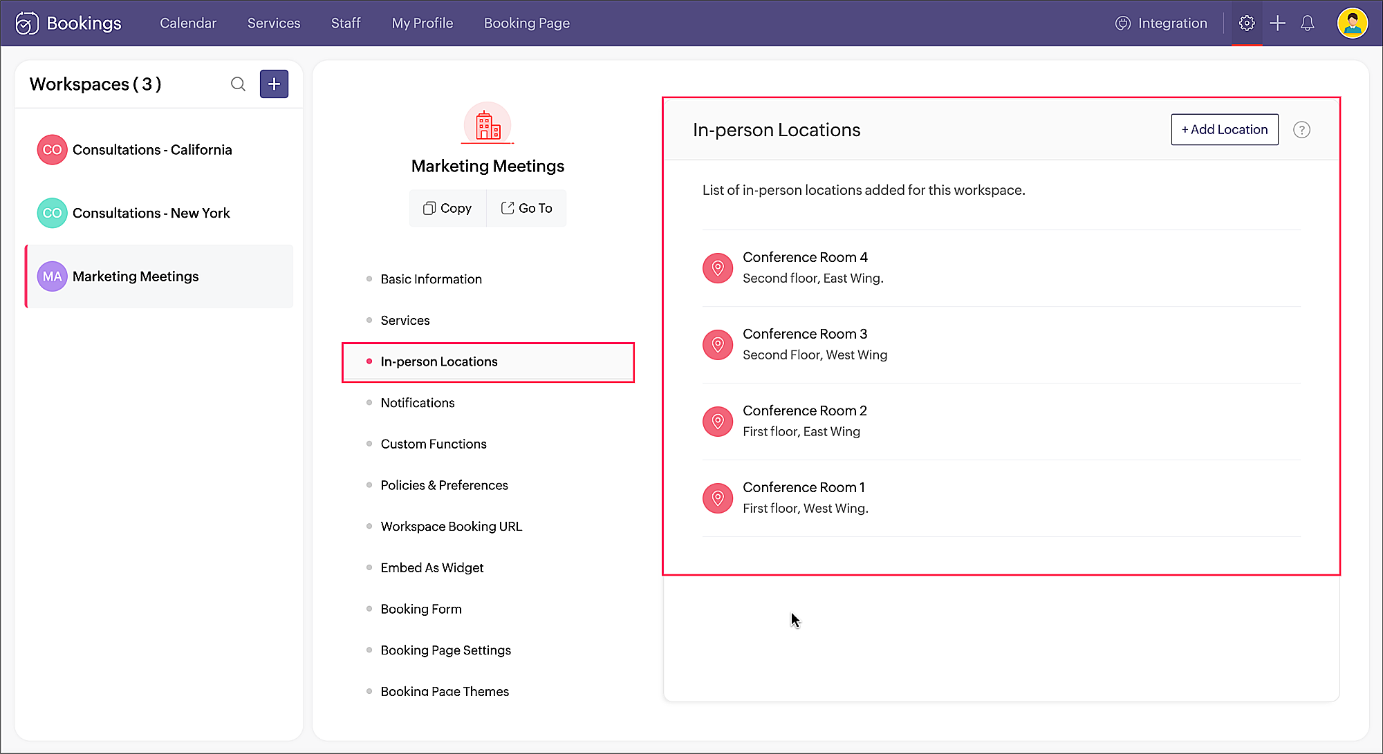
Task: Open the settings gear icon
Action: coord(1246,23)
